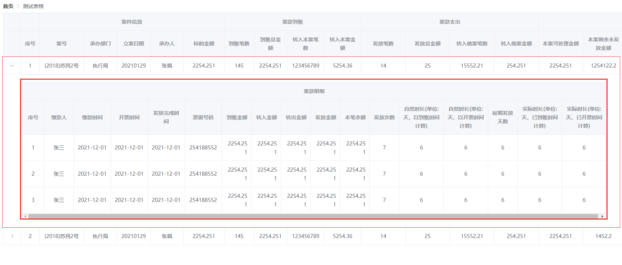Click 张飒 in main row 2

click(167, 236)
